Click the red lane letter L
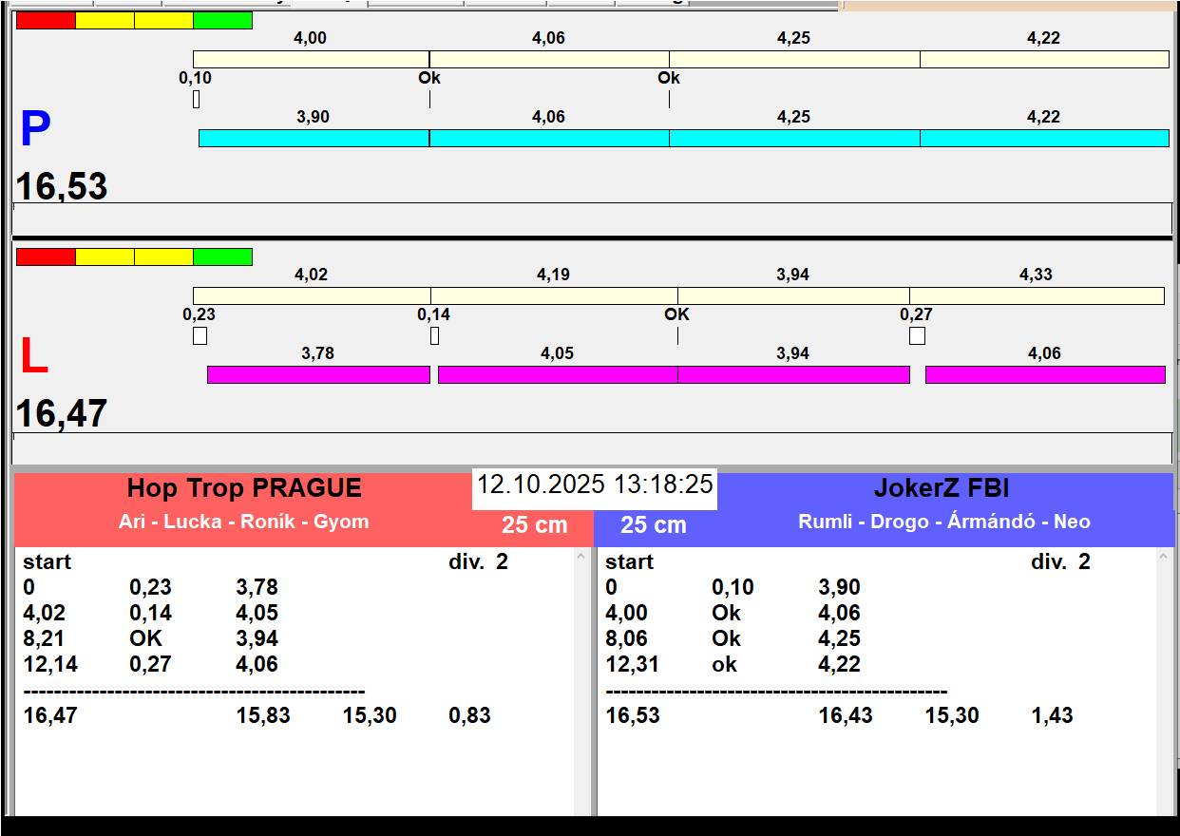Viewport: 1180px width, 836px height. pyautogui.click(x=34, y=357)
